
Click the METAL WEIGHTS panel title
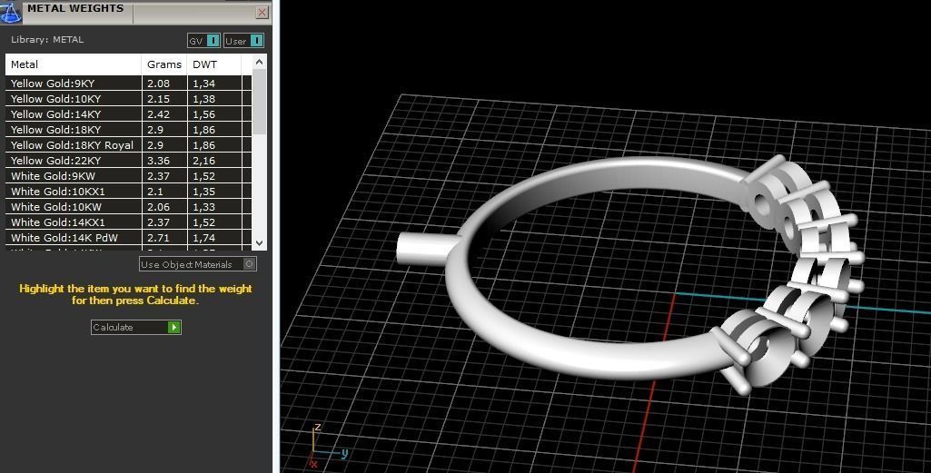pos(75,8)
